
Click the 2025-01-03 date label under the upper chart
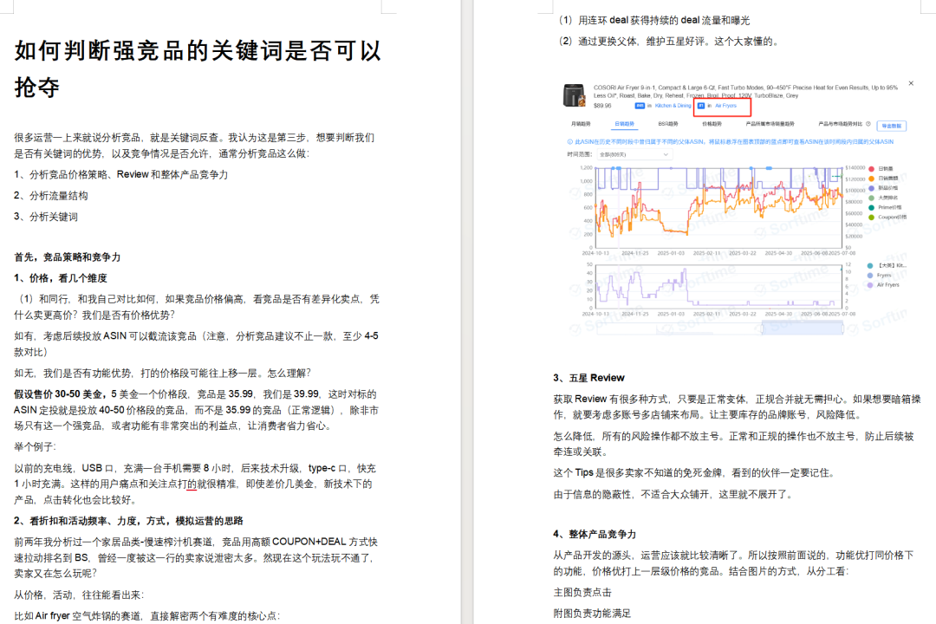click(x=671, y=253)
